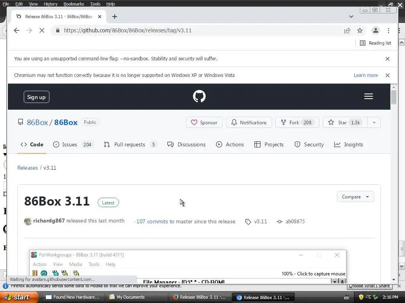This screenshot has width=405, height=303.
Task: Open Firefox Edit menu
Action: (19, 4)
